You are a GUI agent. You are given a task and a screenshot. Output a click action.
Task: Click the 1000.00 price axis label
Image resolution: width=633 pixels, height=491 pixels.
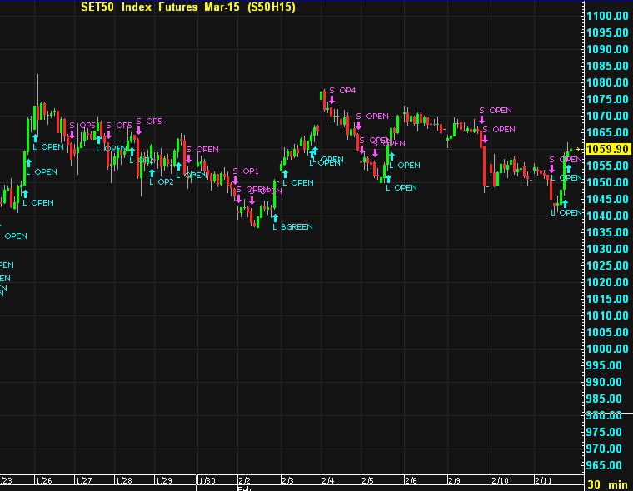click(x=606, y=349)
